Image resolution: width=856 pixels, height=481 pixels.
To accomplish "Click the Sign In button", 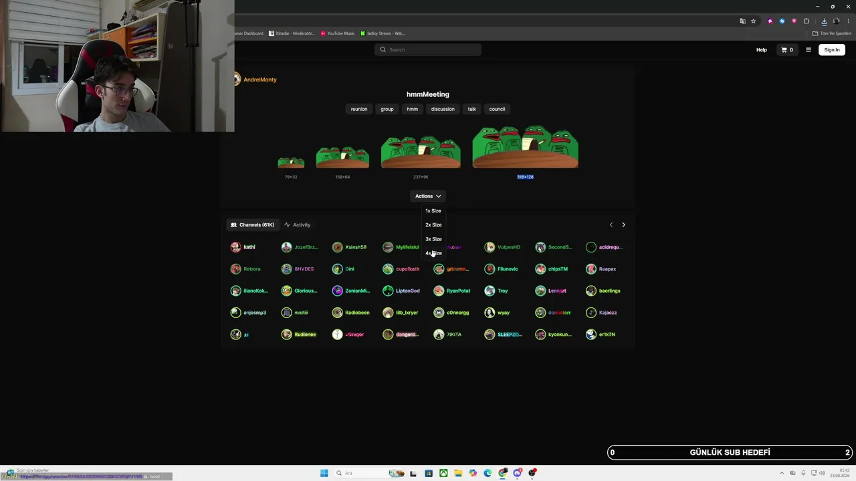I will [832, 49].
